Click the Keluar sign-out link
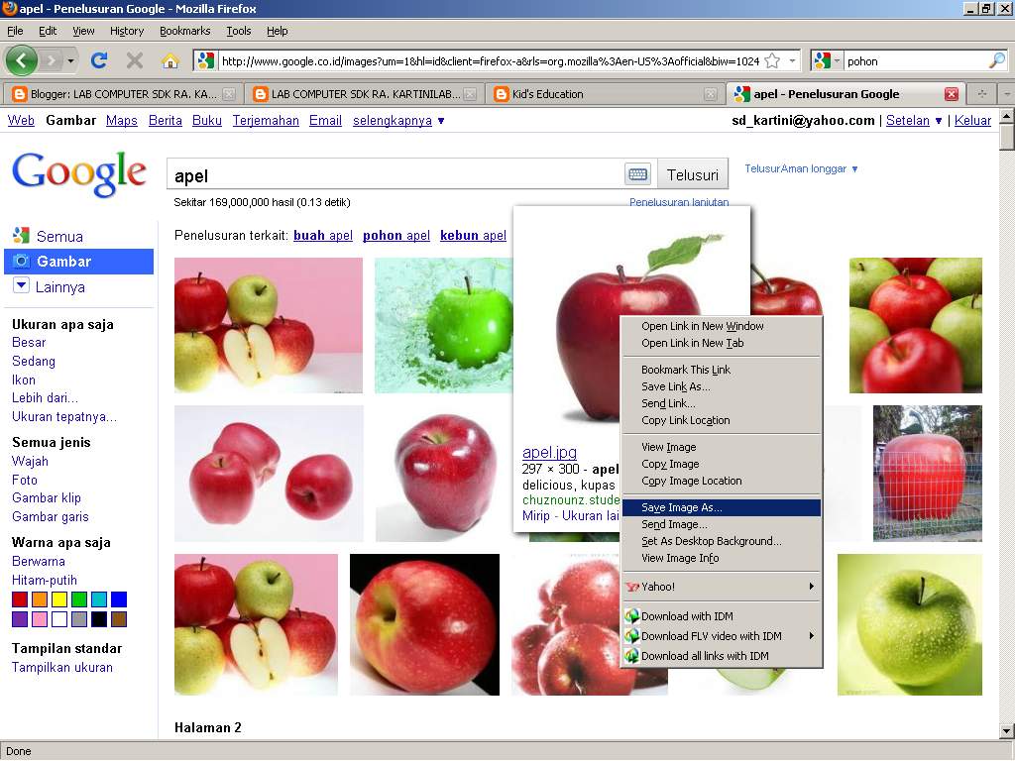Screen dimensions: 1015x761 [972, 120]
